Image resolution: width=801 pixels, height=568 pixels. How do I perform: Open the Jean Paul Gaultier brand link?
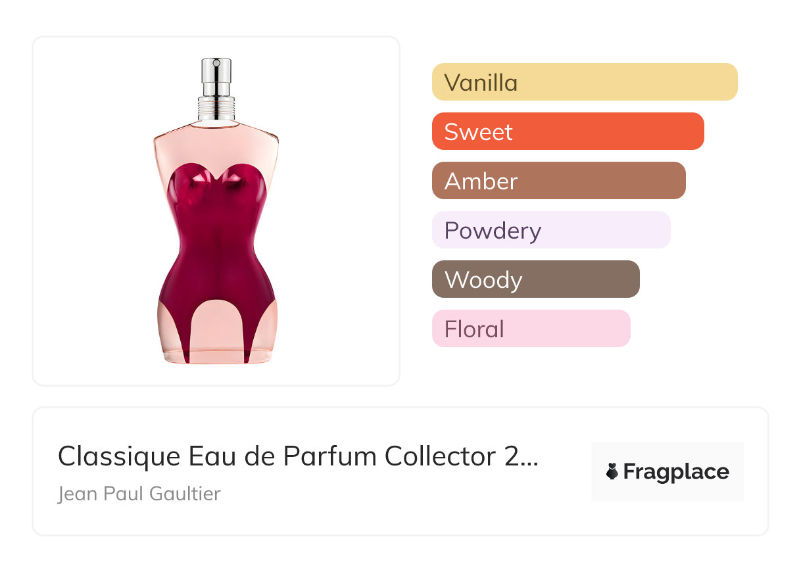(139, 493)
